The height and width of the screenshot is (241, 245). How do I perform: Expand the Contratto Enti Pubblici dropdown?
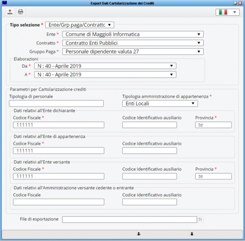click(x=133, y=43)
